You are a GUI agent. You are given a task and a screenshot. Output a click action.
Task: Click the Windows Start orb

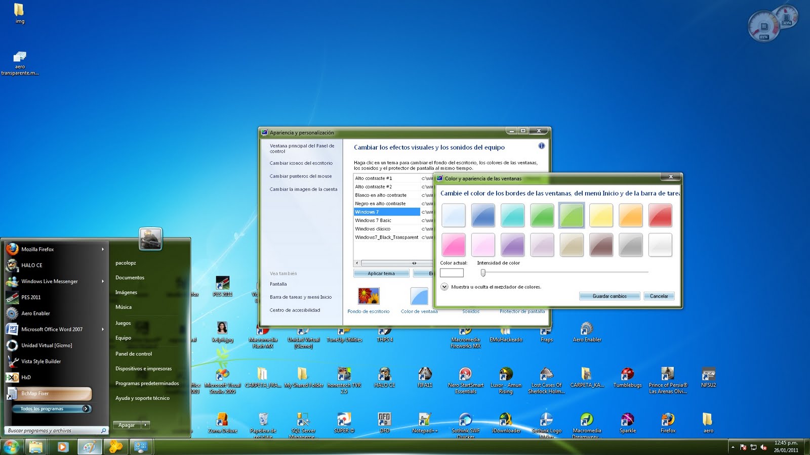pyautogui.click(x=11, y=447)
